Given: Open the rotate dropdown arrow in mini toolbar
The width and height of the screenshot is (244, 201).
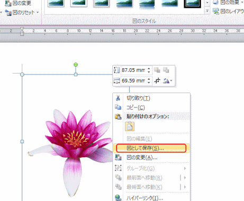Looking at the screenshot, I should (171, 81).
